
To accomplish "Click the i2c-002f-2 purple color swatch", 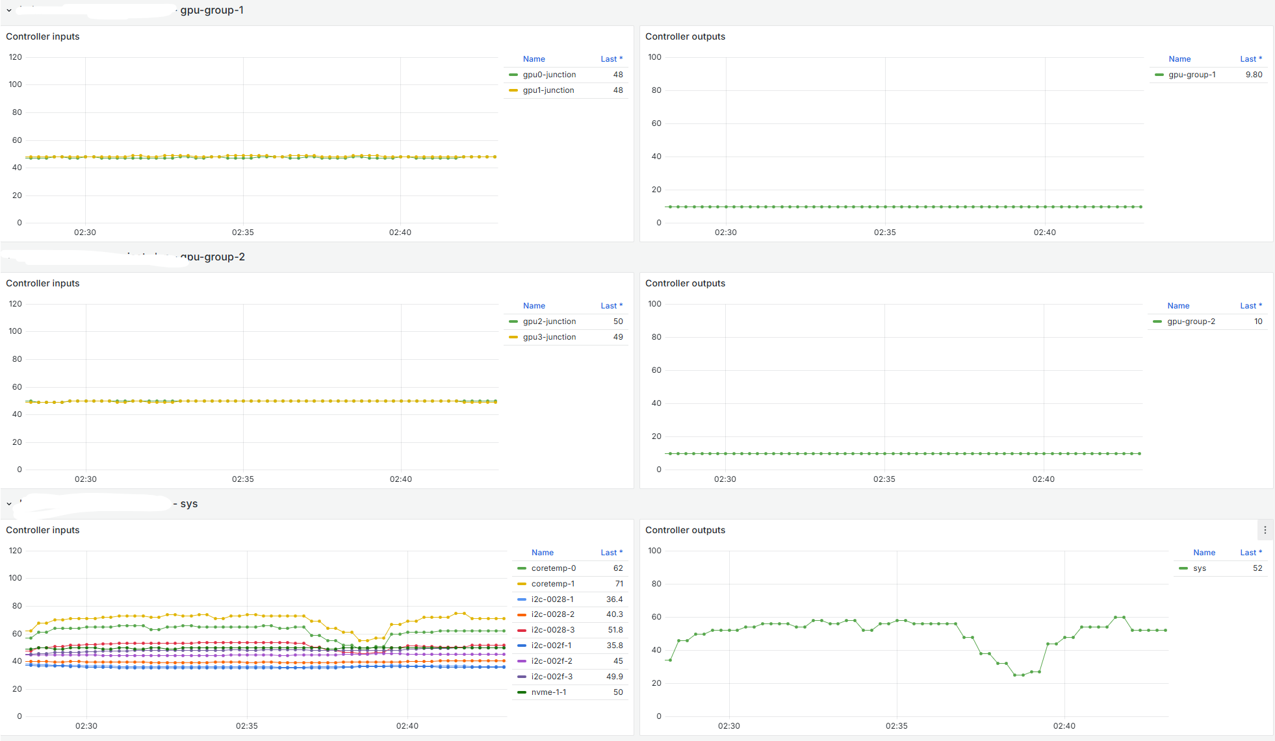I will pos(522,661).
